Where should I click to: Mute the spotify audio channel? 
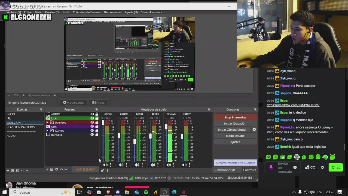pyautogui.click(x=184, y=165)
